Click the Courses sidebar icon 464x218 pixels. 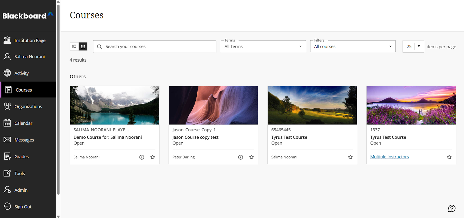pyautogui.click(x=8, y=90)
